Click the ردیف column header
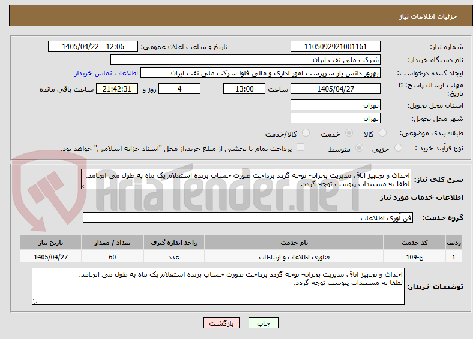The height and width of the screenshot is (339, 473). pos(454,243)
